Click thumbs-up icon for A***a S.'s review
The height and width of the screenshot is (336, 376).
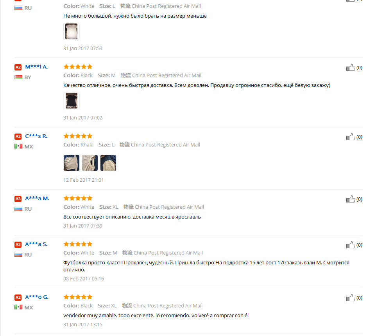351,245
